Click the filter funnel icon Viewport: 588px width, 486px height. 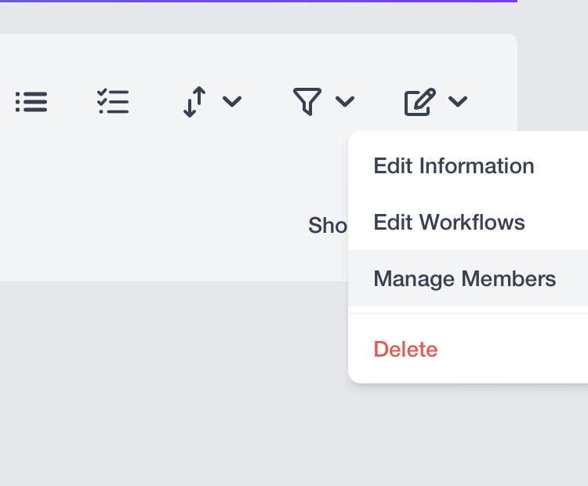(307, 102)
